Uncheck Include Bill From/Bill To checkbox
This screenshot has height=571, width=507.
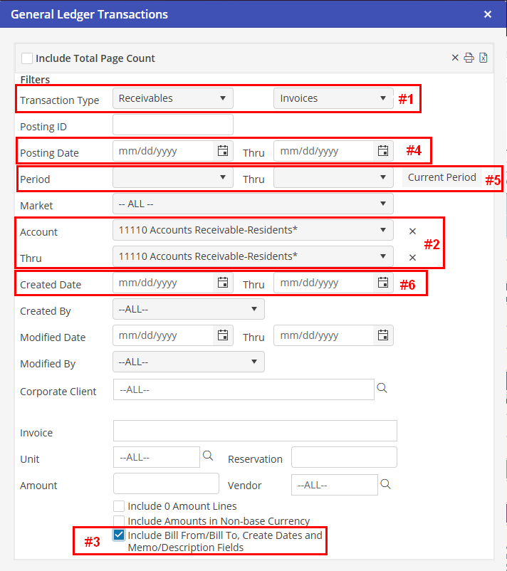coord(119,535)
